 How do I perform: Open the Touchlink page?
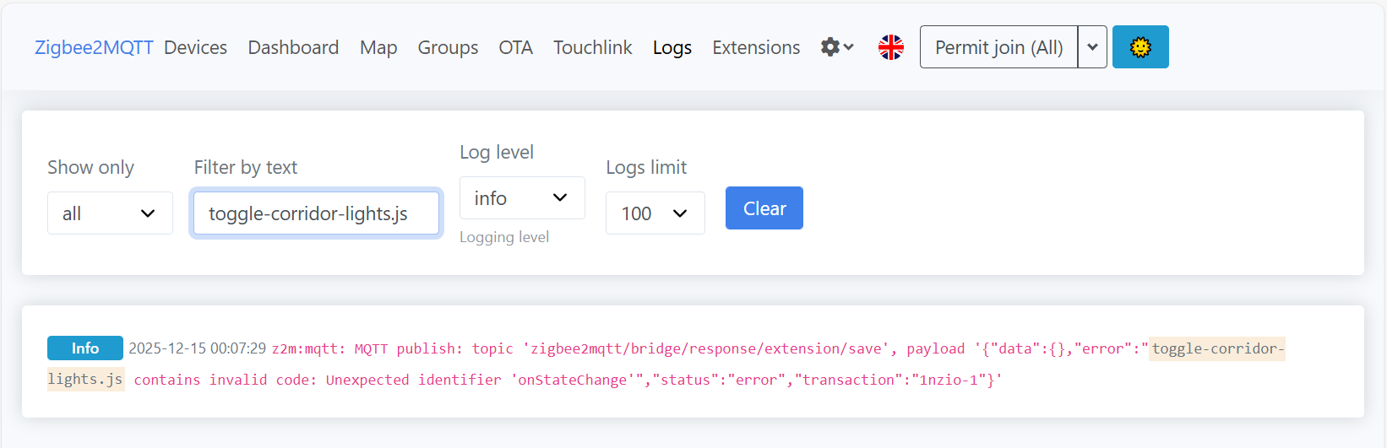(x=592, y=47)
